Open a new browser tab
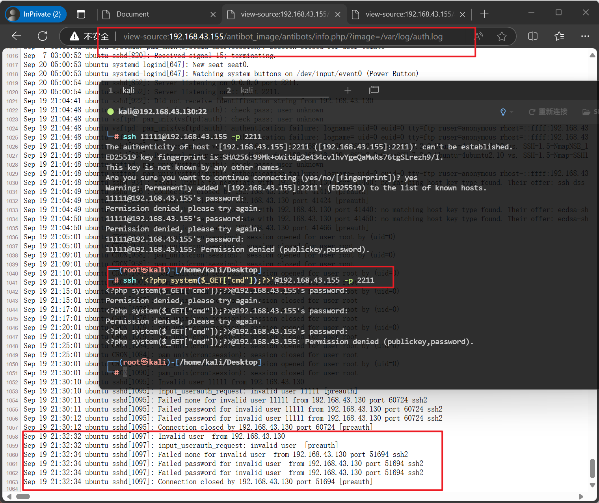The image size is (599, 503). point(484,14)
